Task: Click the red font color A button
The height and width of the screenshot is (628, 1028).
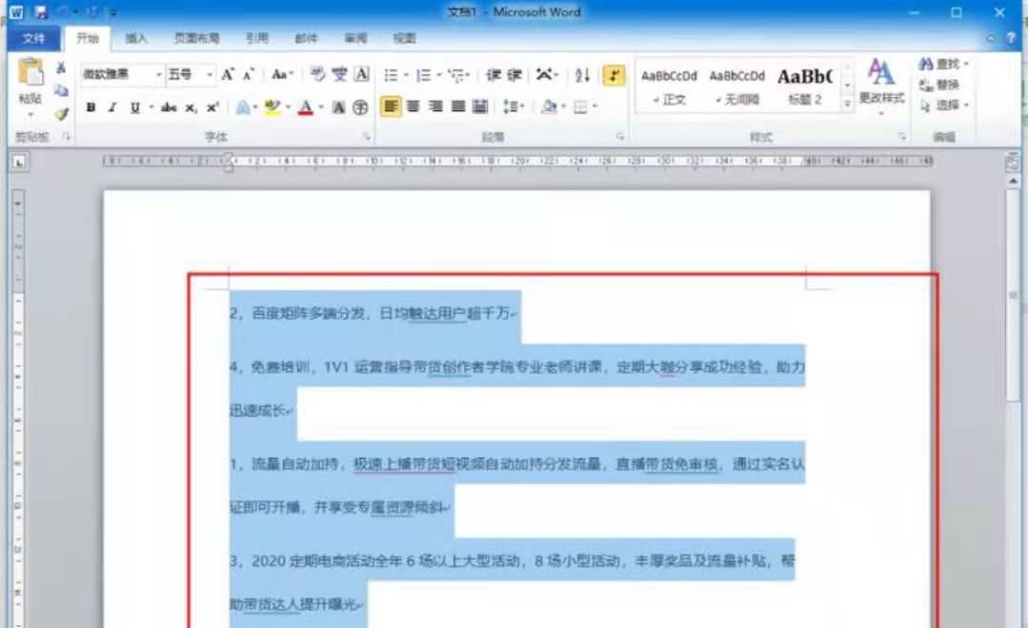Action: pos(306,108)
